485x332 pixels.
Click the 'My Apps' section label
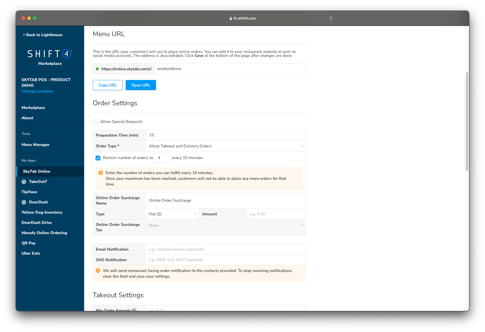[x=28, y=160]
